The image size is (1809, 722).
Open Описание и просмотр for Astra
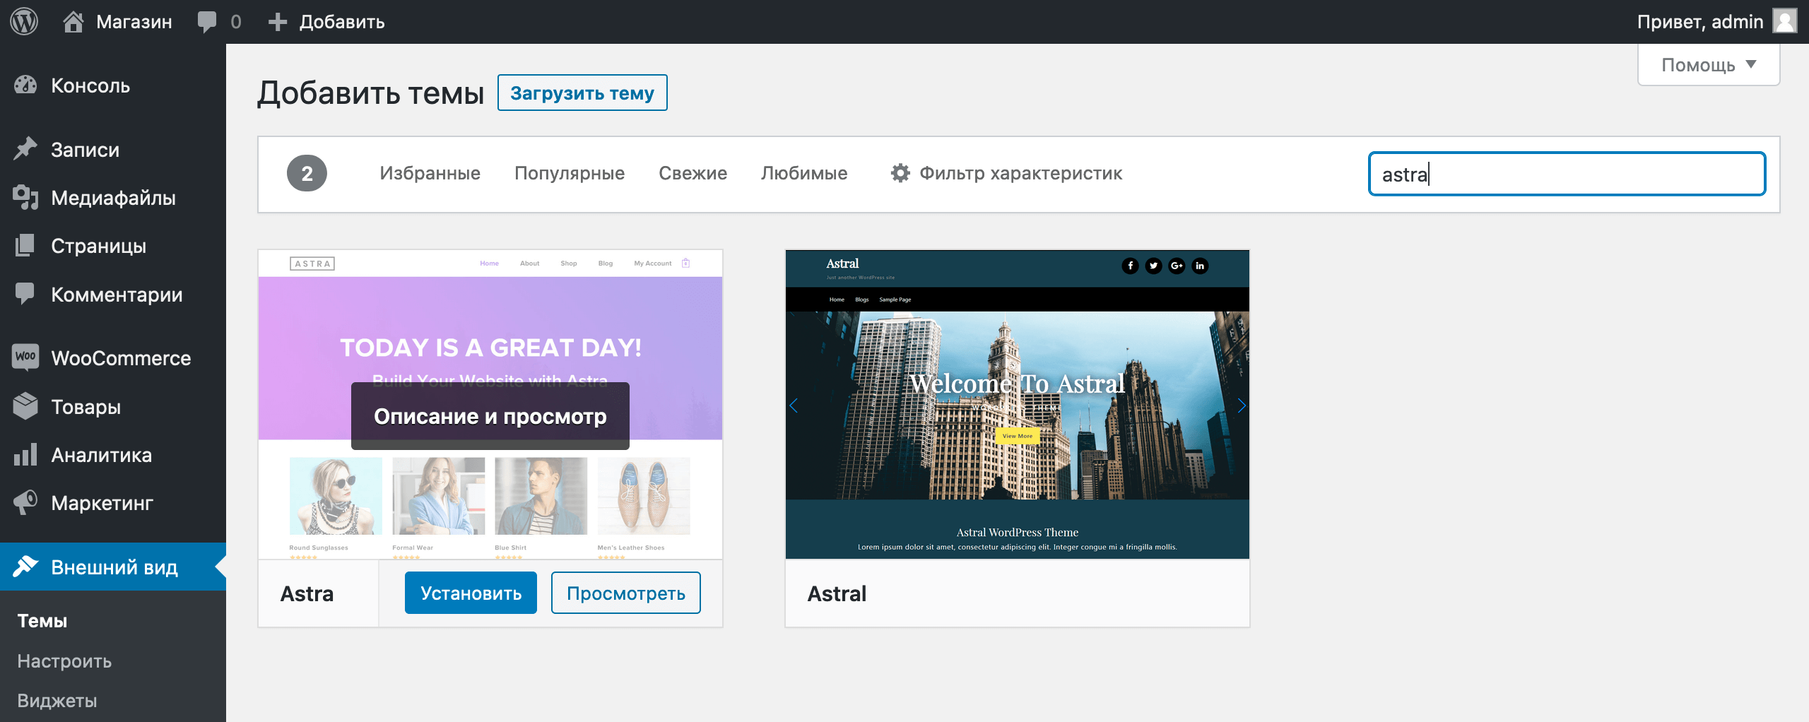pos(490,416)
